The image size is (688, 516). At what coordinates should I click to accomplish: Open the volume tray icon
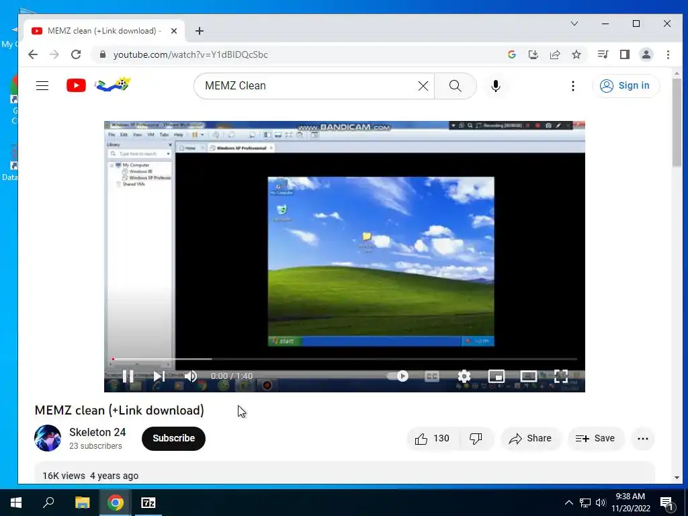(x=601, y=503)
